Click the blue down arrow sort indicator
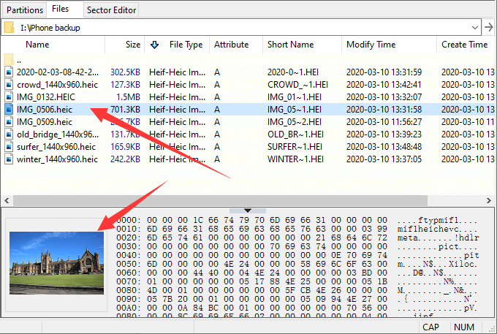The height and width of the screenshot is (334, 497). tap(155, 45)
